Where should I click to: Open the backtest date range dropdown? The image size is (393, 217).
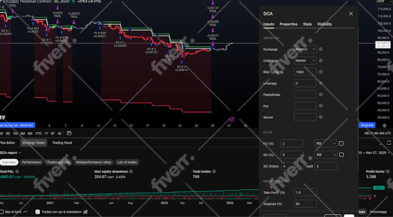(374, 153)
